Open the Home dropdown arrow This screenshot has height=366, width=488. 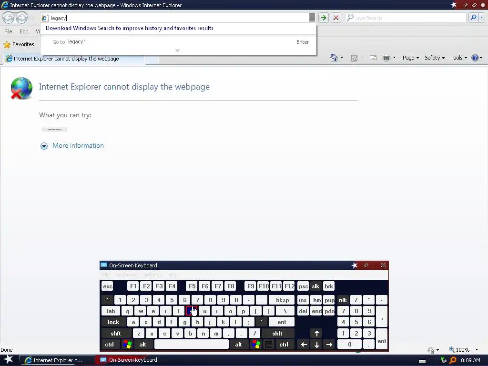click(x=342, y=58)
